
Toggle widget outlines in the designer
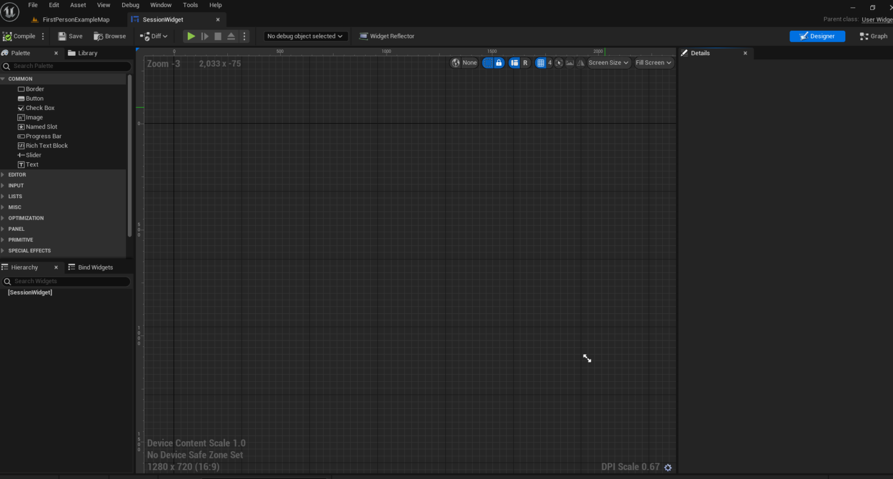488,63
